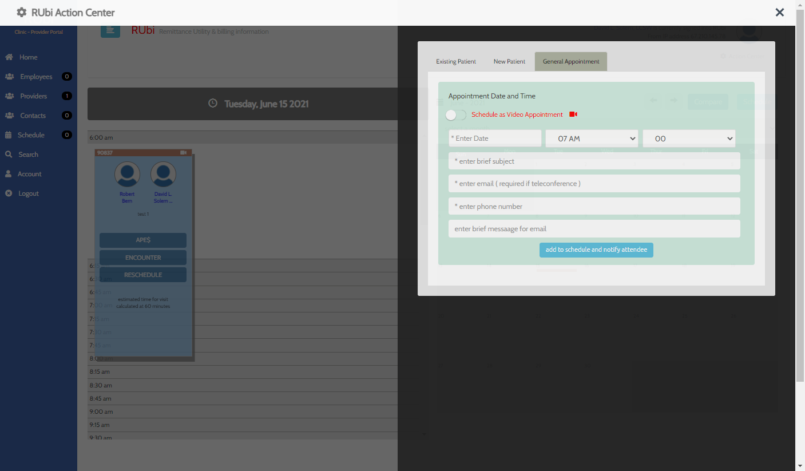This screenshot has width=805, height=471.
Task: Close the RUbi Action Center panel
Action: tap(779, 13)
